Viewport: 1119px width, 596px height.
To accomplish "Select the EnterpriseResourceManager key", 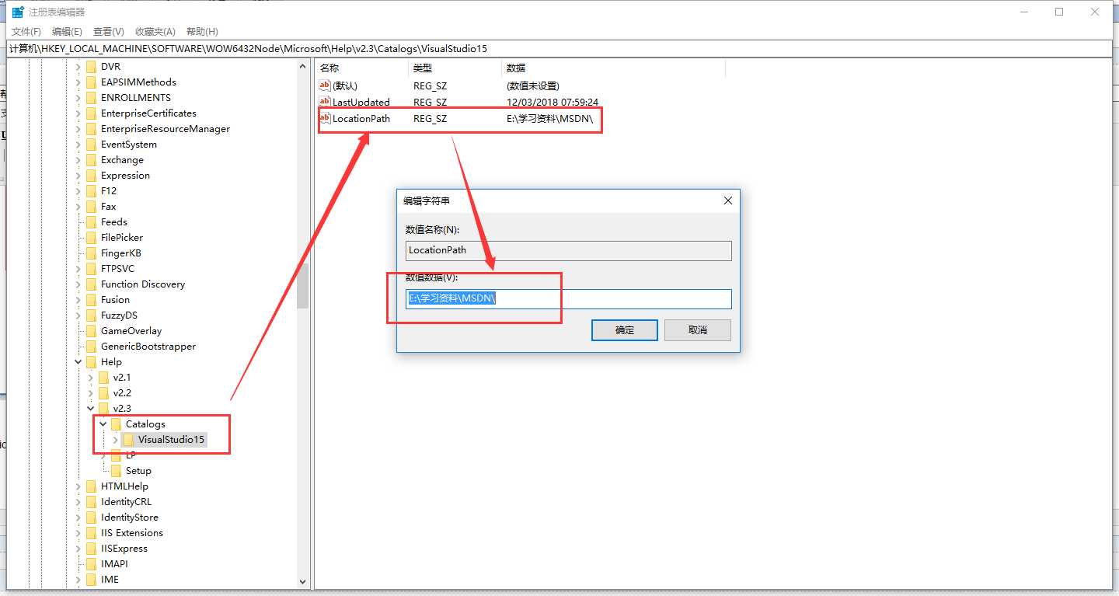I will pyautogui.click(x=166, y=129).
